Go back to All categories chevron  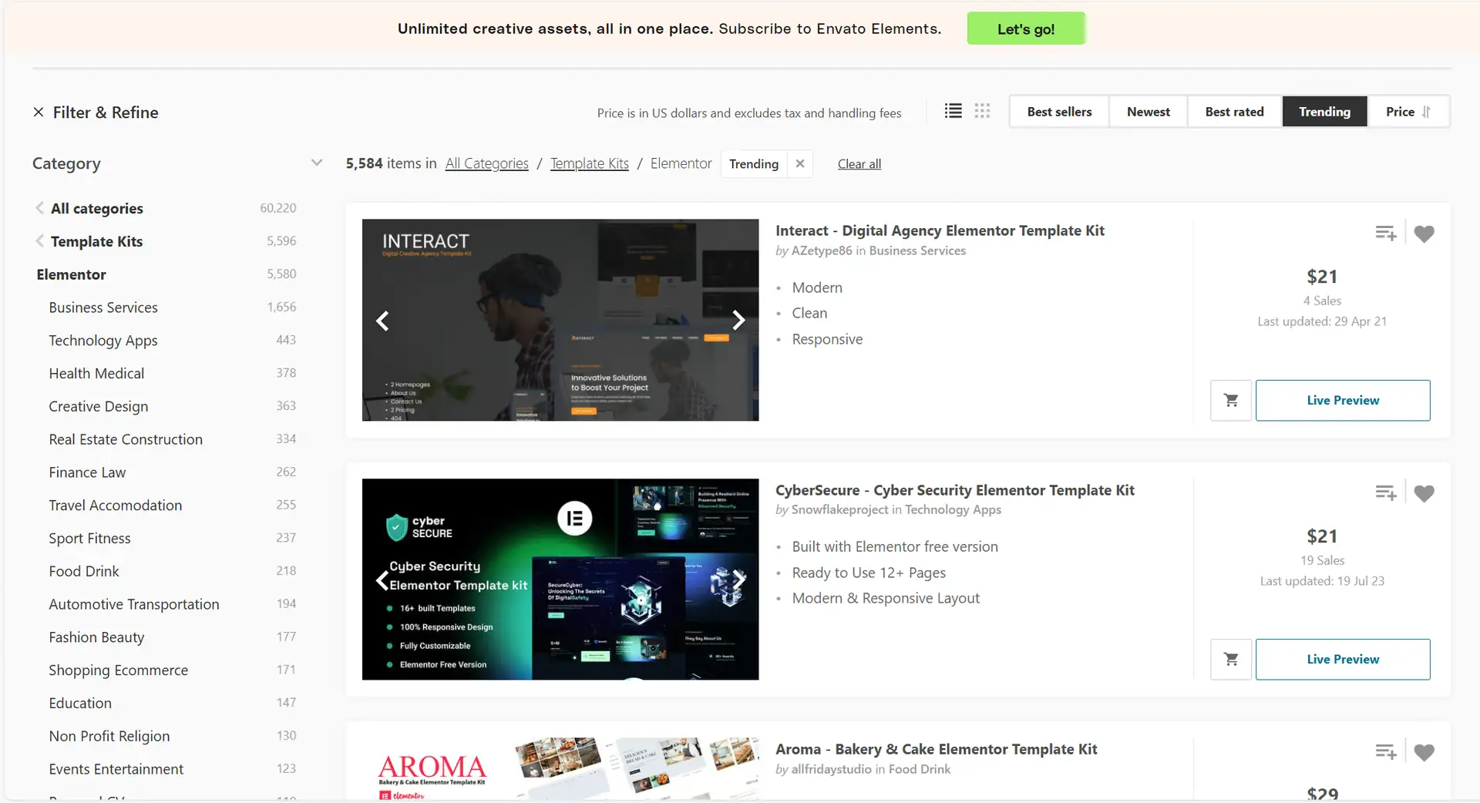click(x=39, y=208)
